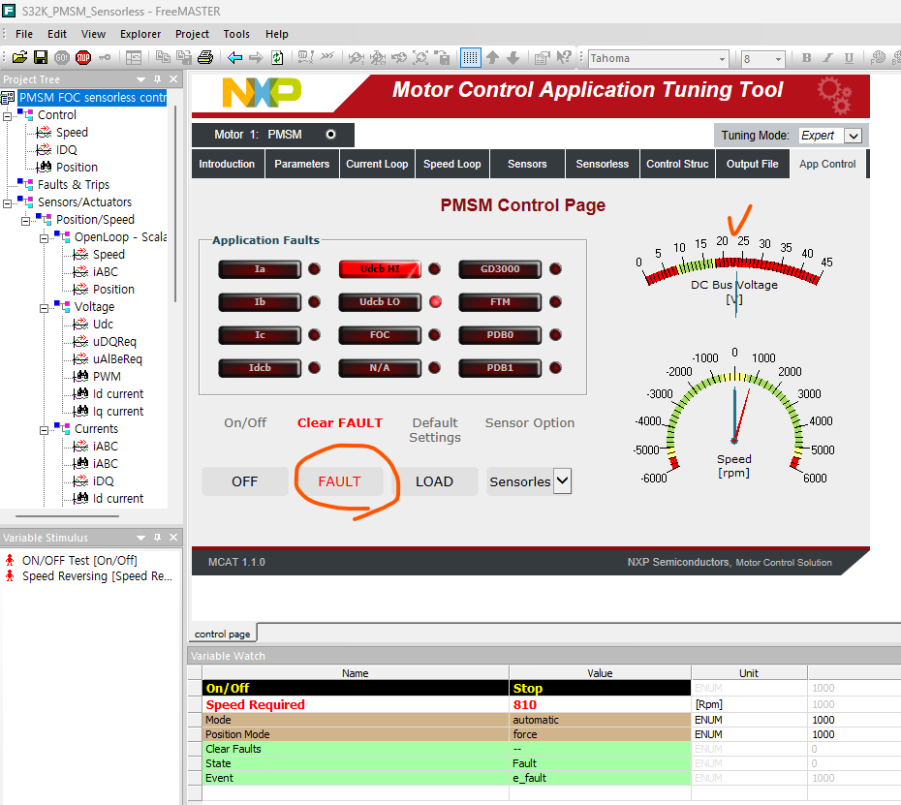The width and height of the screenshot is (901, 805).
Task: Collapse the Currents tree node
Action: point(45,430)
